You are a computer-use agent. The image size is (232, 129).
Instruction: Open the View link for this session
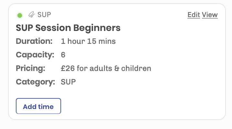210,15
